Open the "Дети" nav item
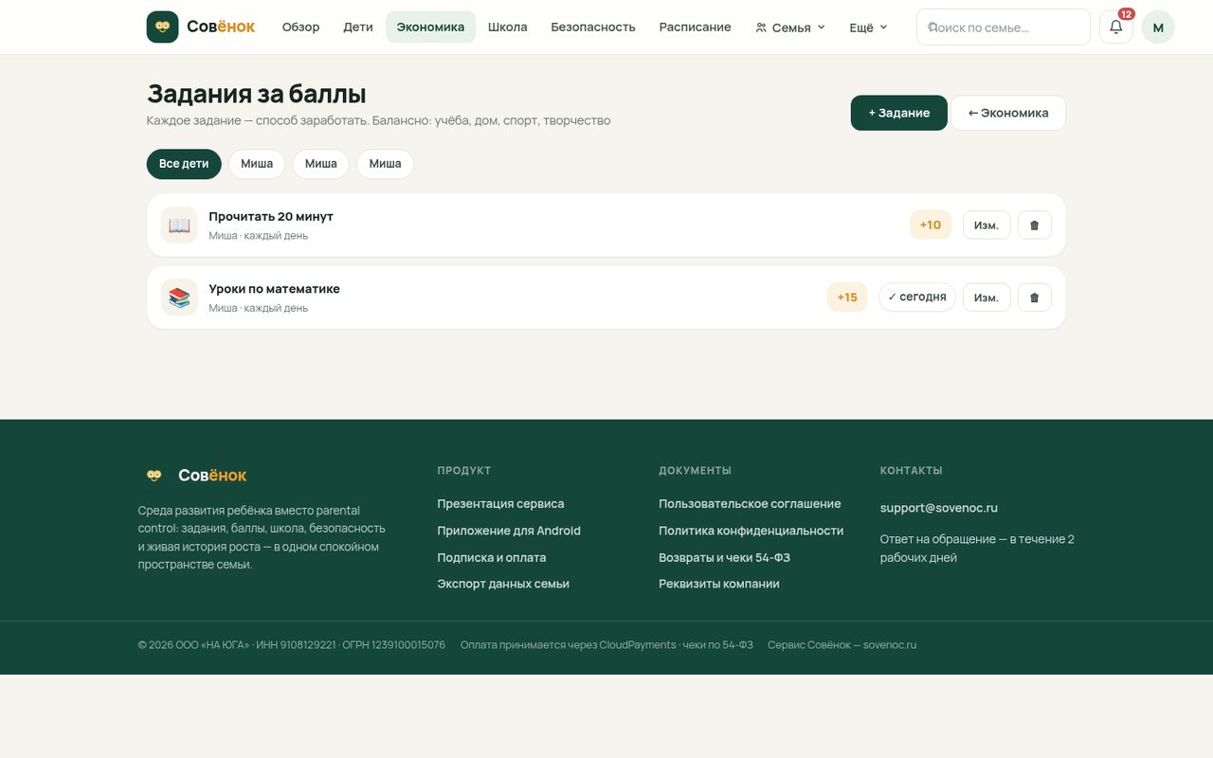This screenshot has width=1213, height=758. [358, 27]
